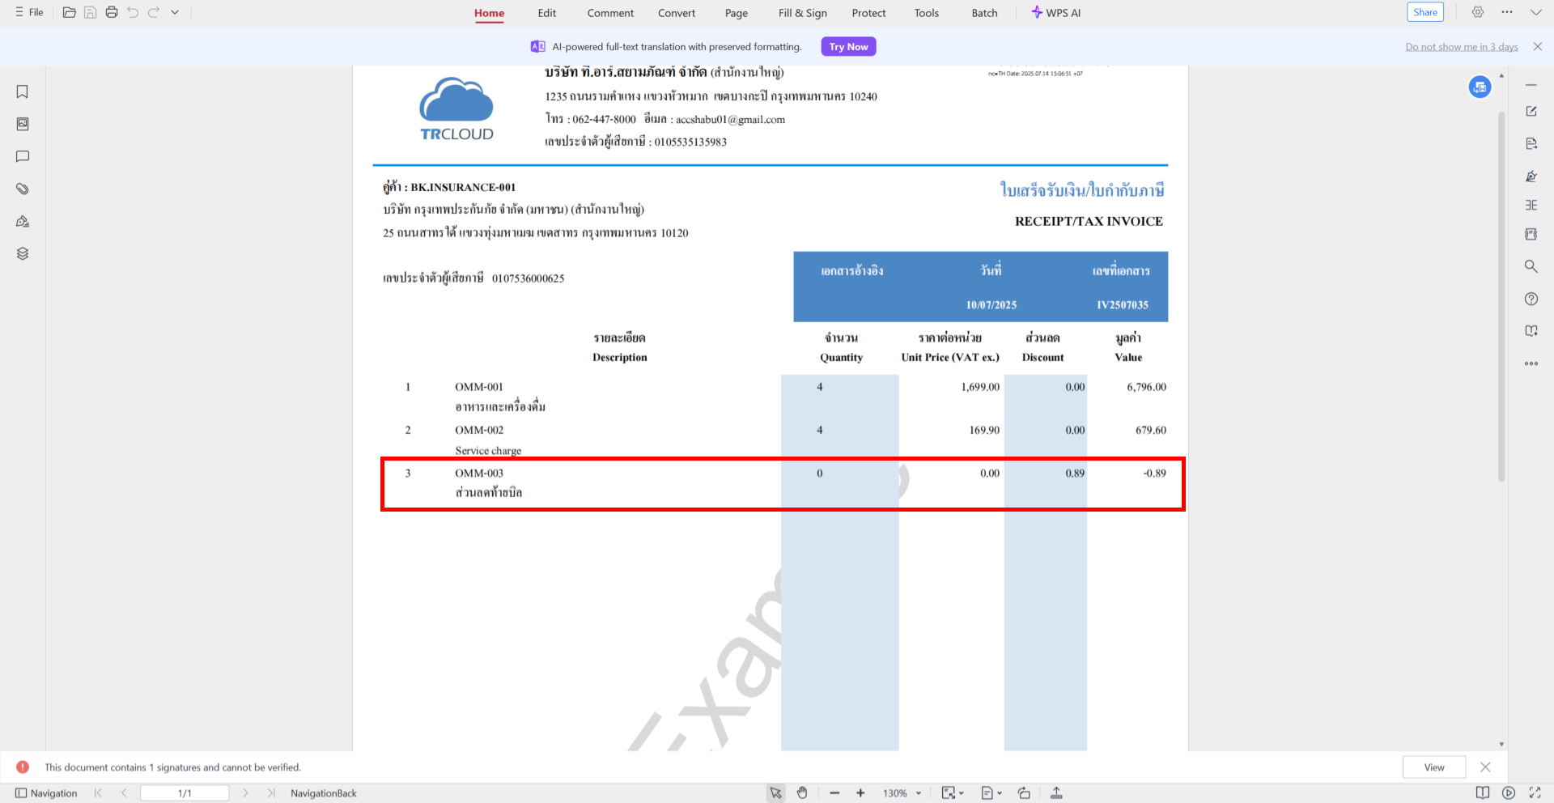The height and width of the screenshot is (803, 1554).
Task: Click the AI reading book icon in sidebar
Action: pos(1531,331)
